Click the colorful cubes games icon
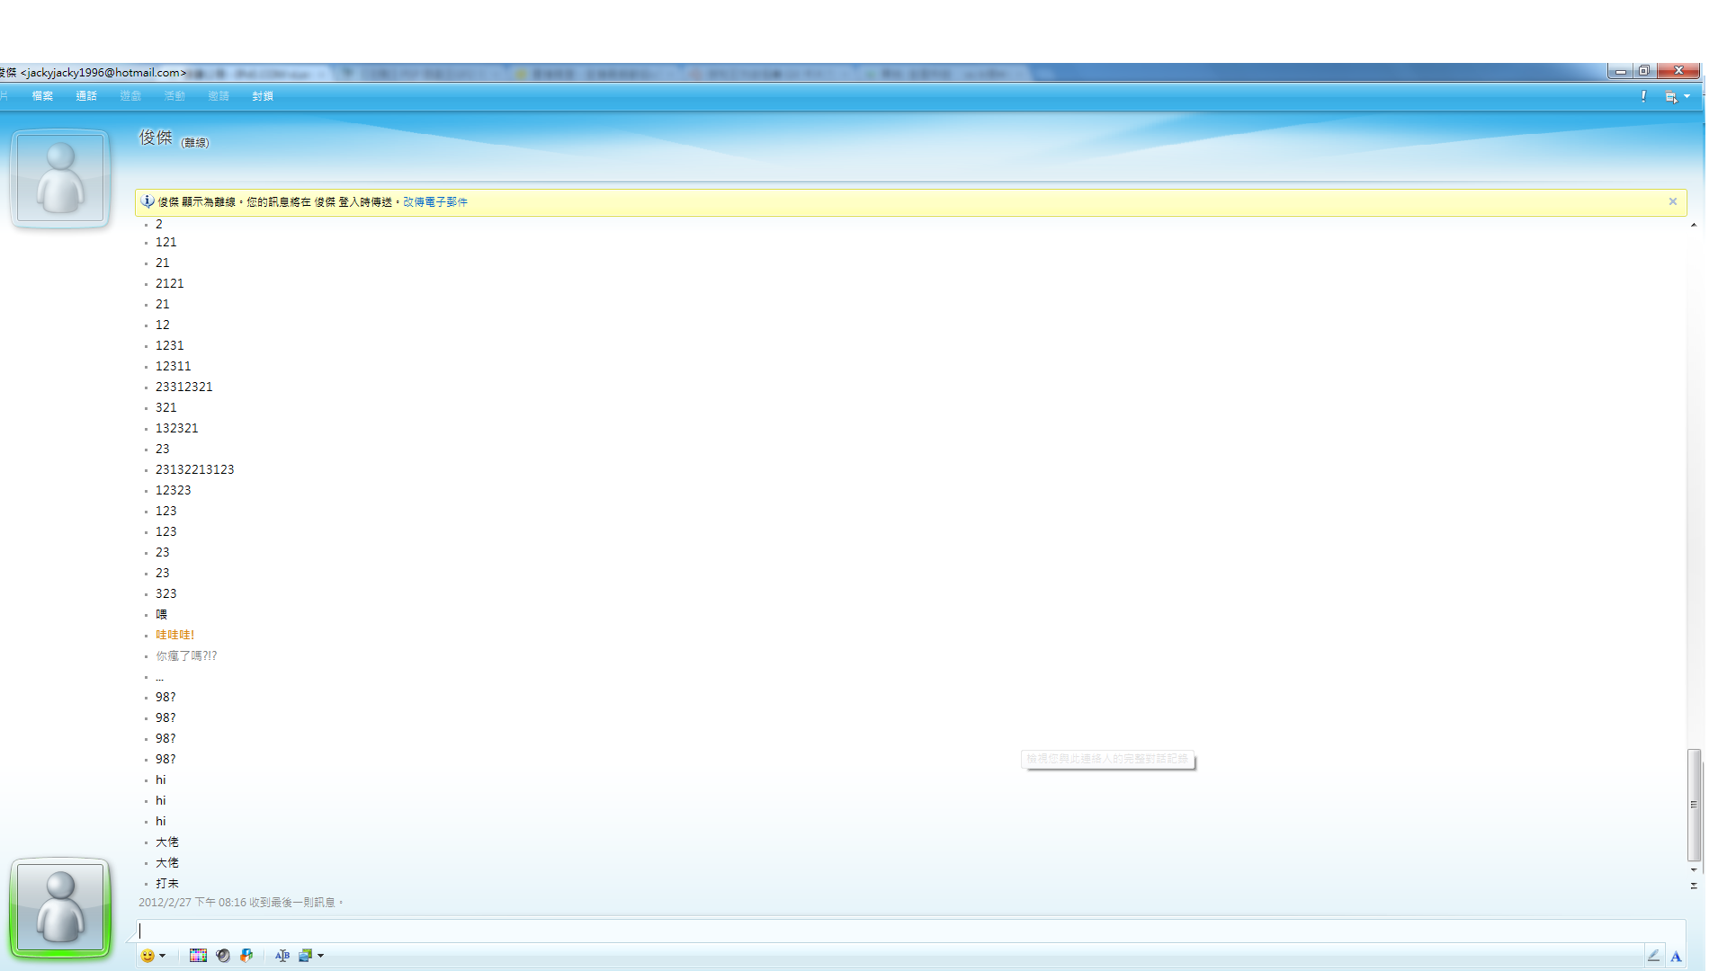The height and width of the screenshot is (971, 1727). coord(246,956)
